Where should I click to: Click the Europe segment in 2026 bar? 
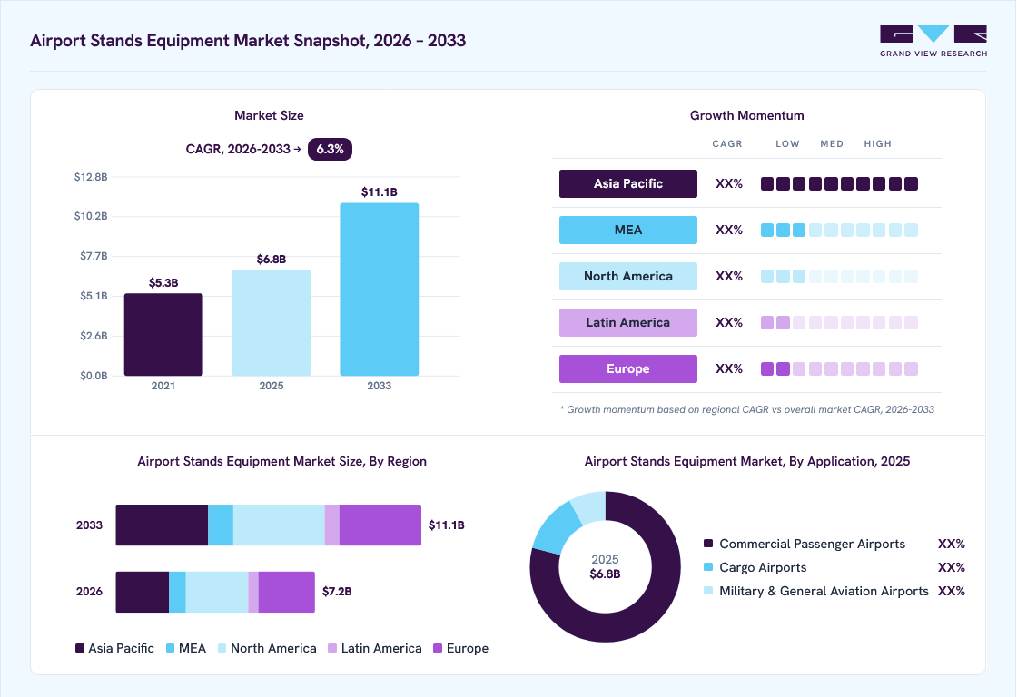(287, 592)
